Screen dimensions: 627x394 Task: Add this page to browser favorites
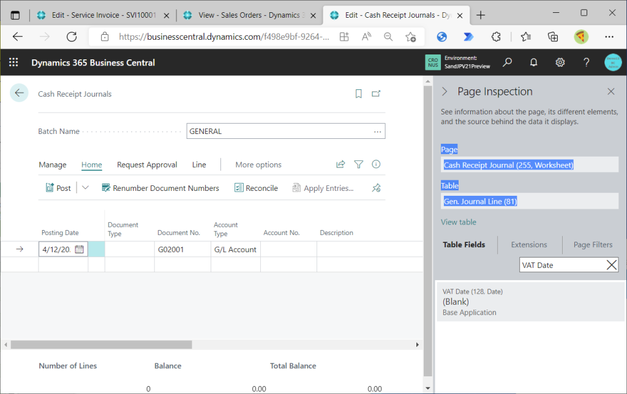click(x=411, y=37)
